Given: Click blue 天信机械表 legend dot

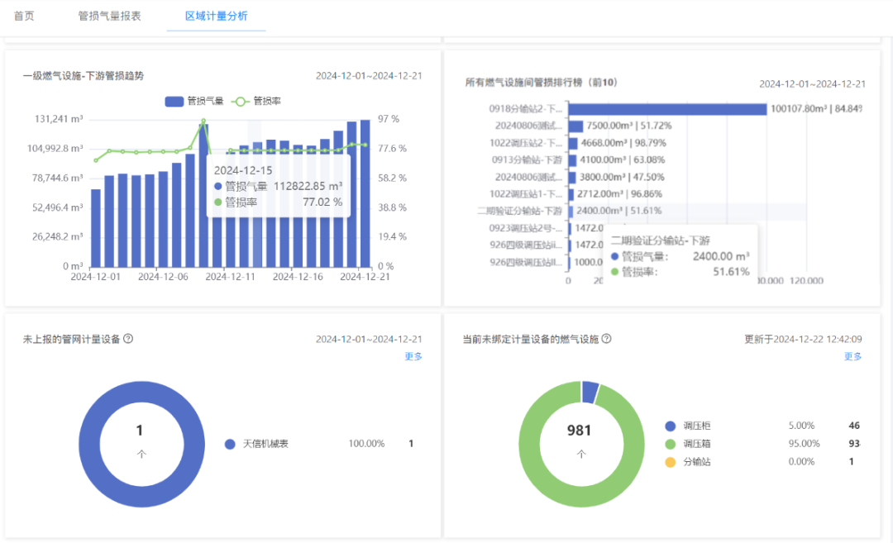Looking at the screenshot, I should (230, 444).
